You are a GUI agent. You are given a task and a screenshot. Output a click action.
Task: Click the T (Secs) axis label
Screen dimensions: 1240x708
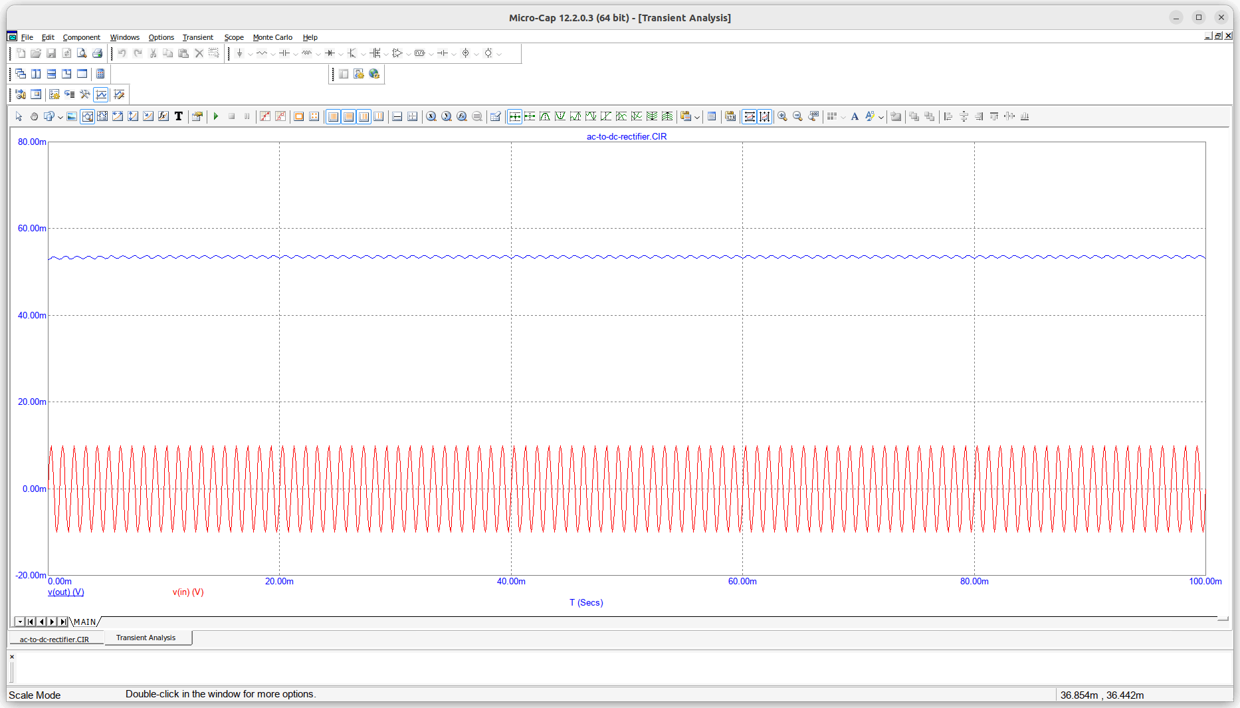click(x=586, y=602)
